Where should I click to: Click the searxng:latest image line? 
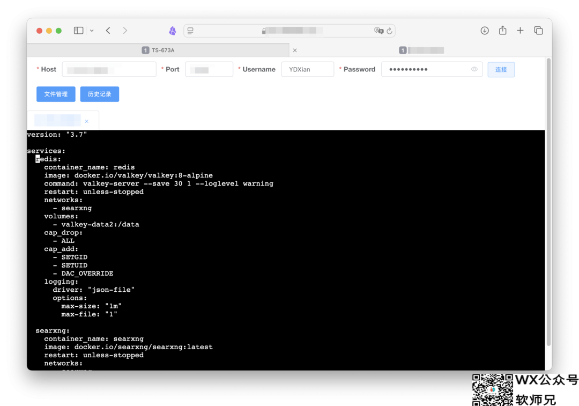tap(129, 347)
